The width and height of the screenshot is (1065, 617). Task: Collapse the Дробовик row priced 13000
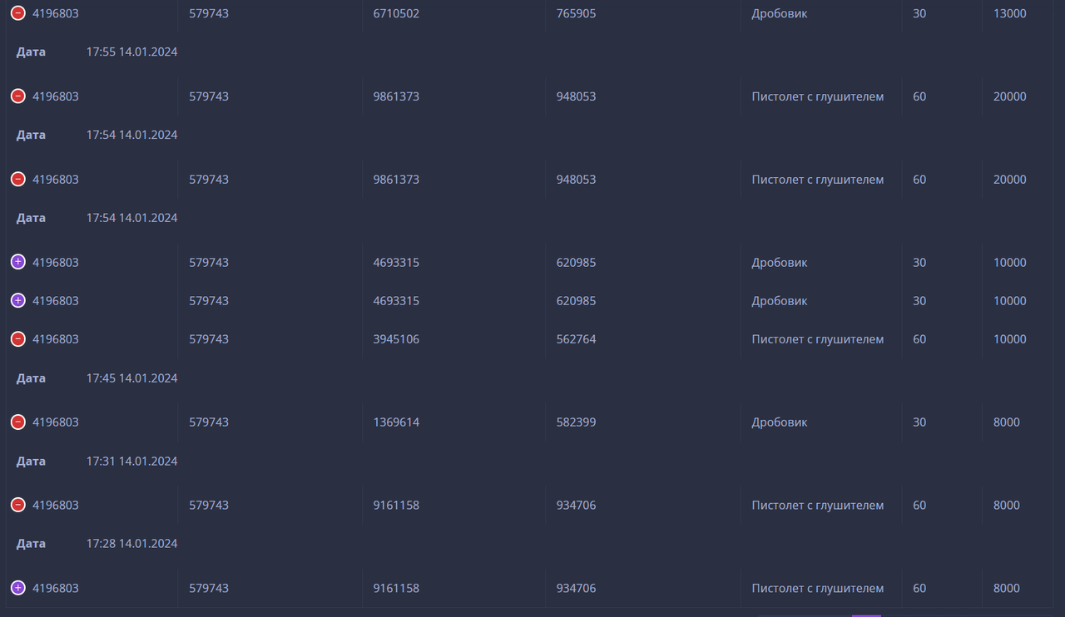pyautogui.click(x=17, y=12)
